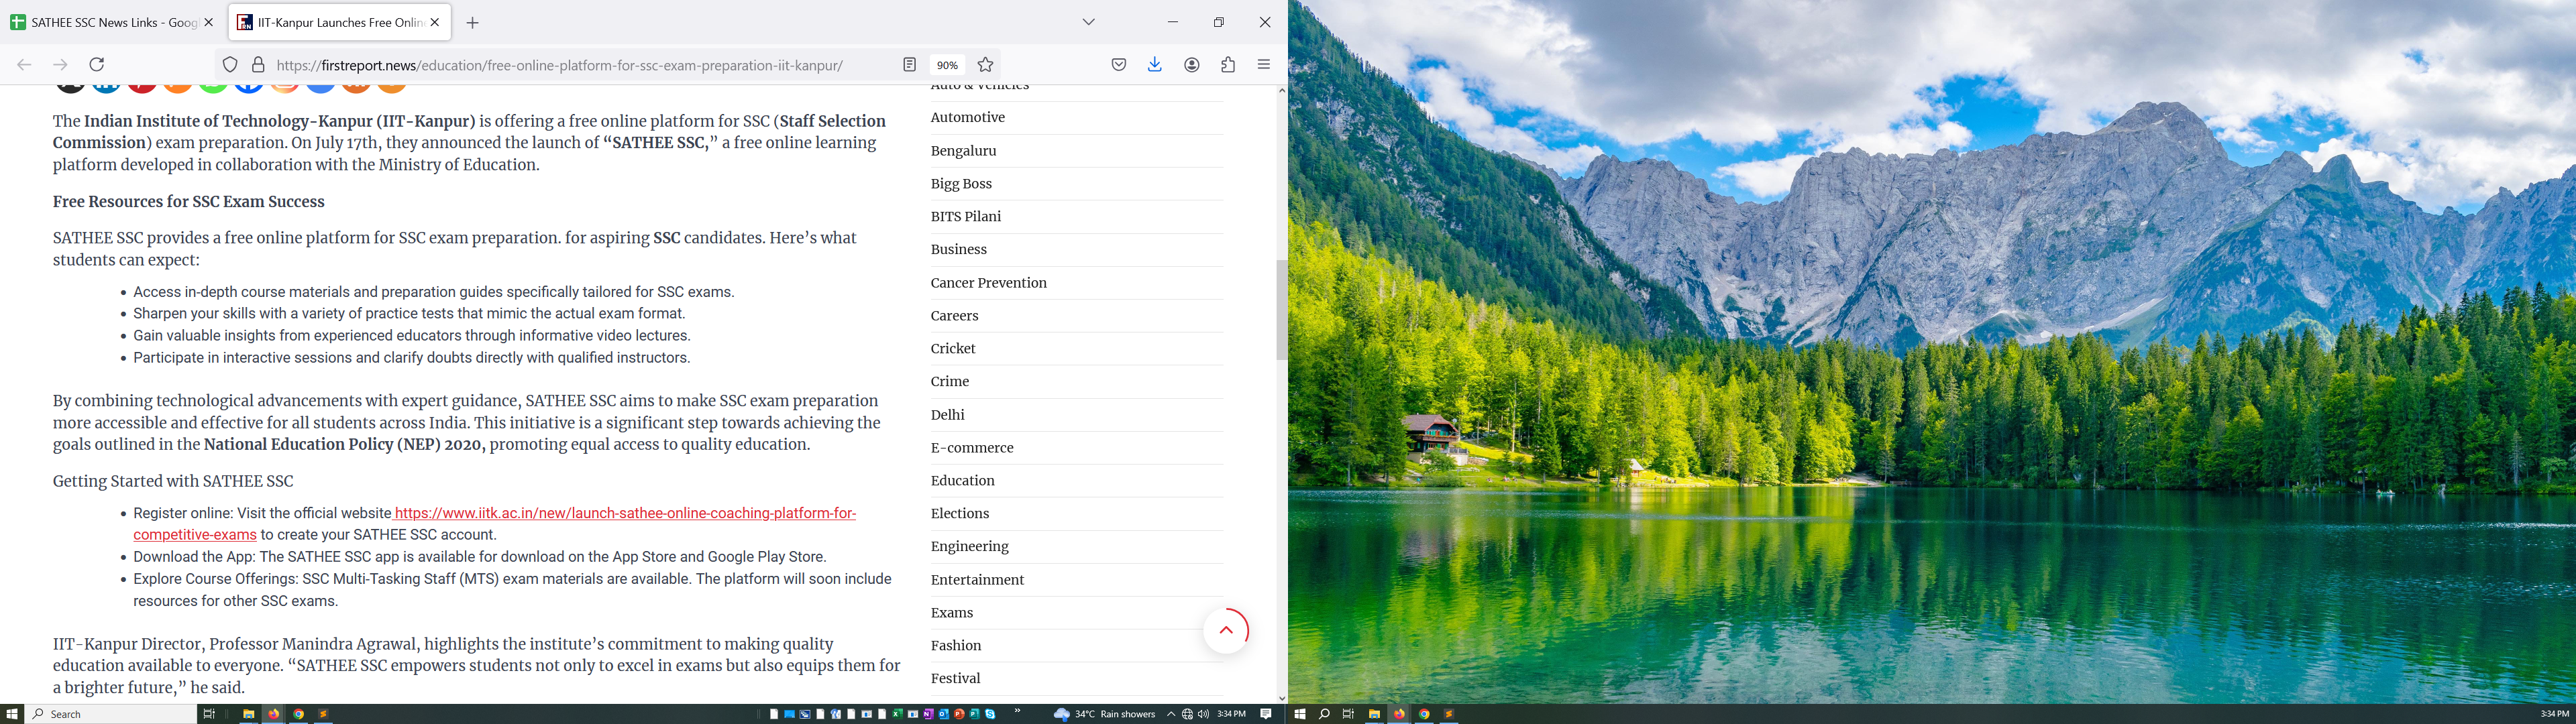This screenshot has width=2576, height=724.
Task: Open the Bengaluru category link
Action: 964,151
